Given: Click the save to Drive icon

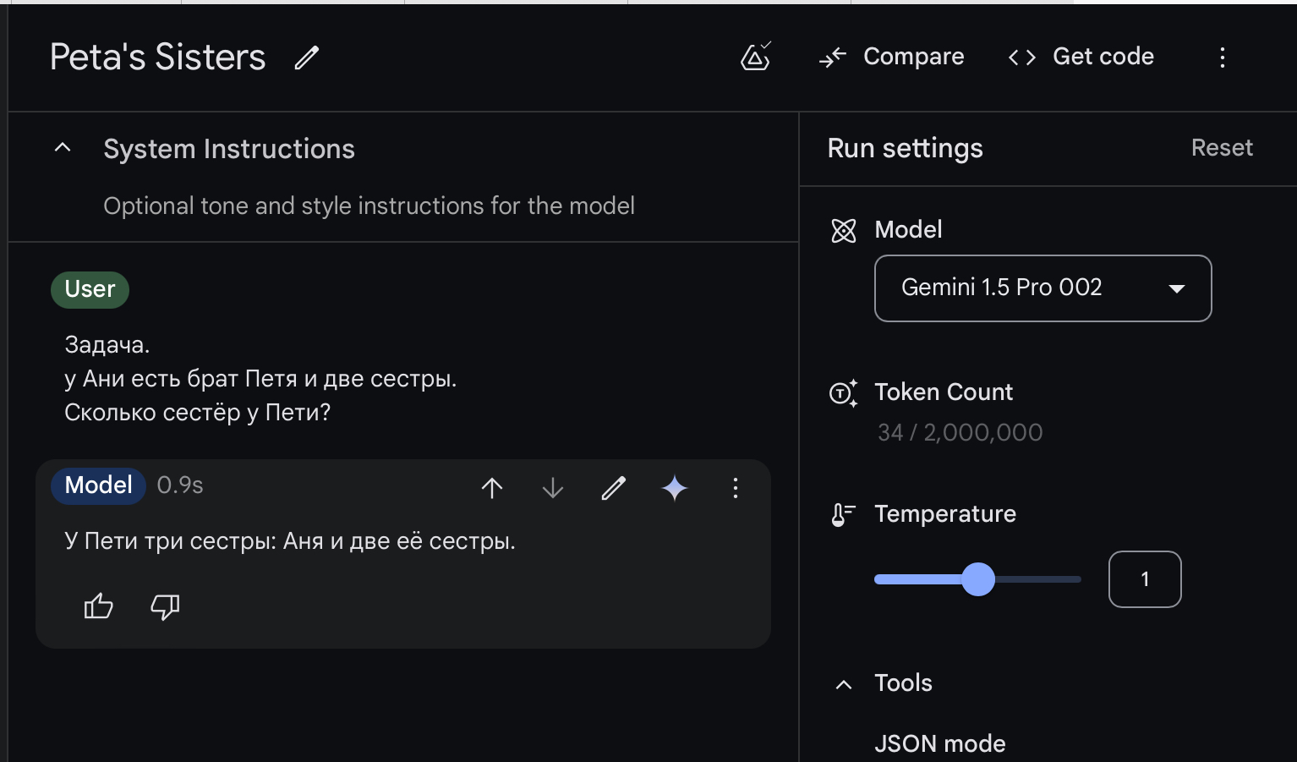Looking at the screenshot, I should click(755, 57).
